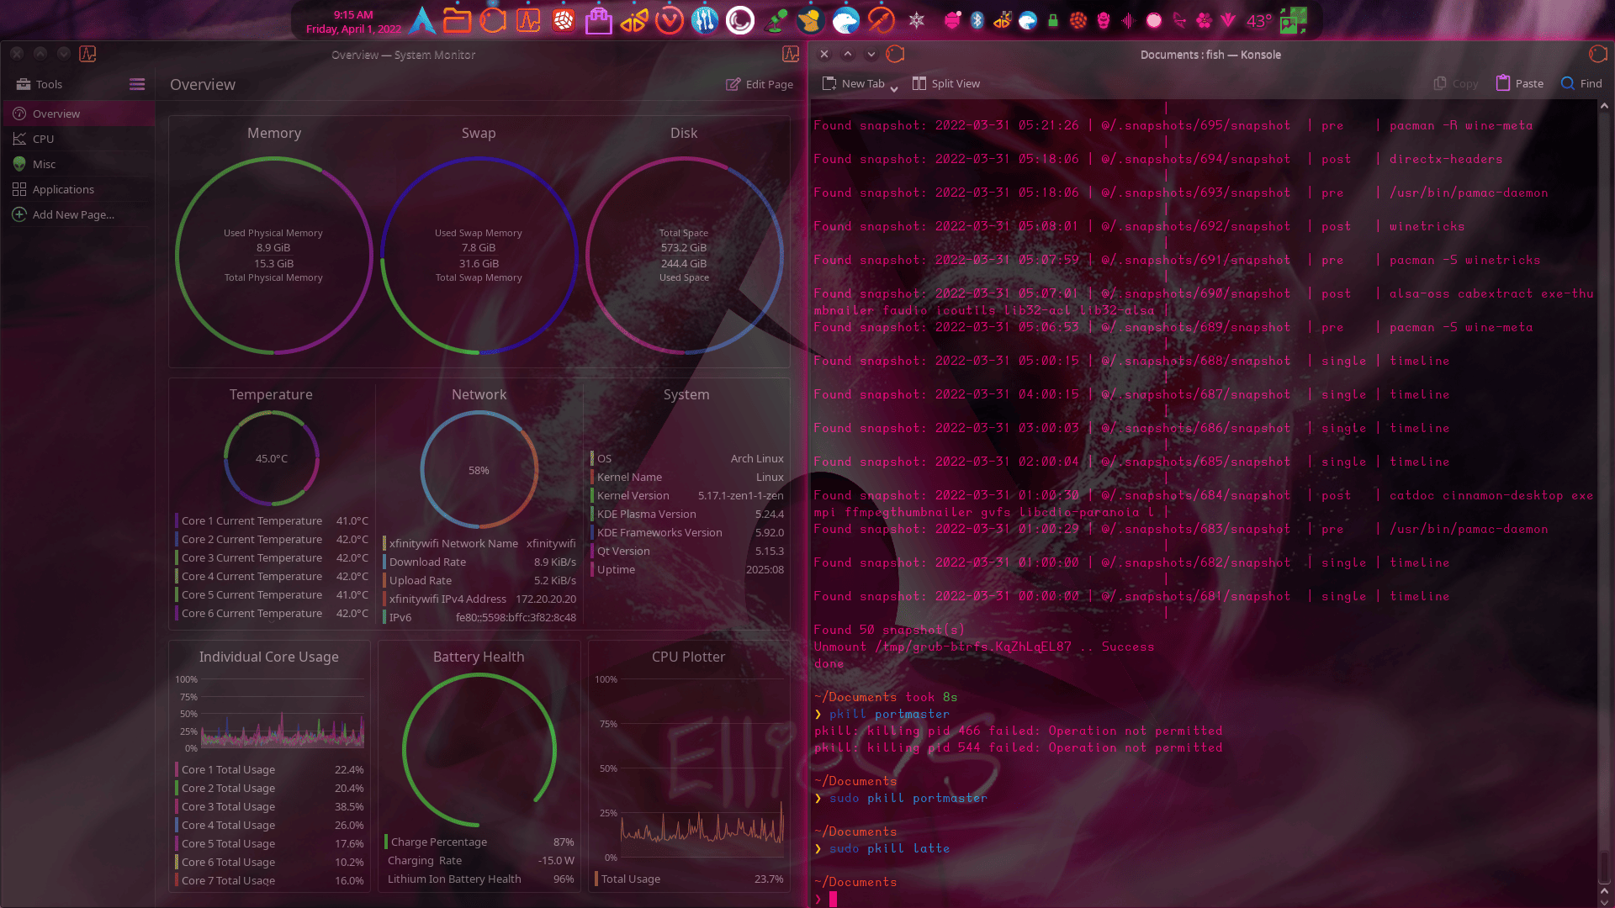
Task: Open the System Monitor icon in the dock
Action: pos(528,20)
